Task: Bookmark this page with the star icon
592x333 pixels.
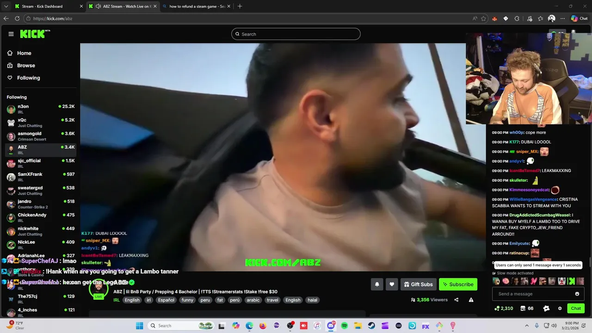Action: pyautogui.click(x=483, y=18)
